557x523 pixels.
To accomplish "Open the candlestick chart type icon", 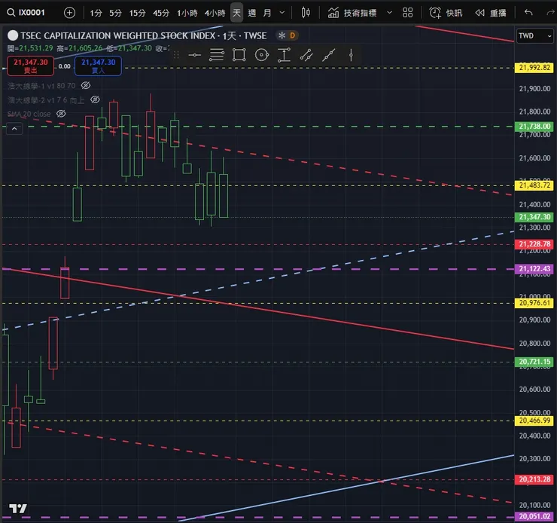I will (306, 13).
